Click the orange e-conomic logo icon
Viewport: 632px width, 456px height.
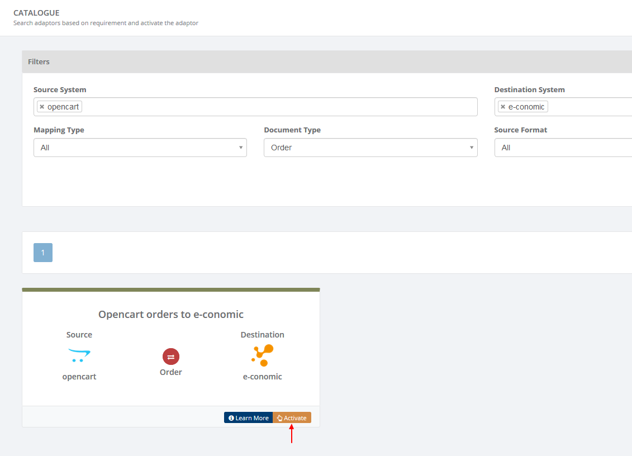coord(263,355)
